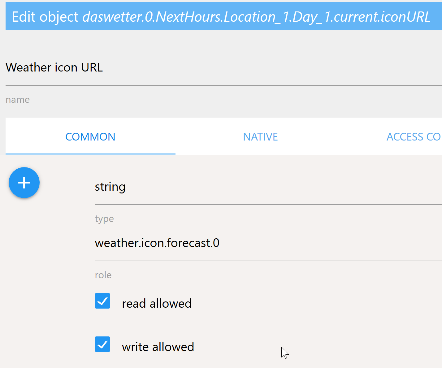
Task: Open the NATIVE tab
Action: click(260, 136)
